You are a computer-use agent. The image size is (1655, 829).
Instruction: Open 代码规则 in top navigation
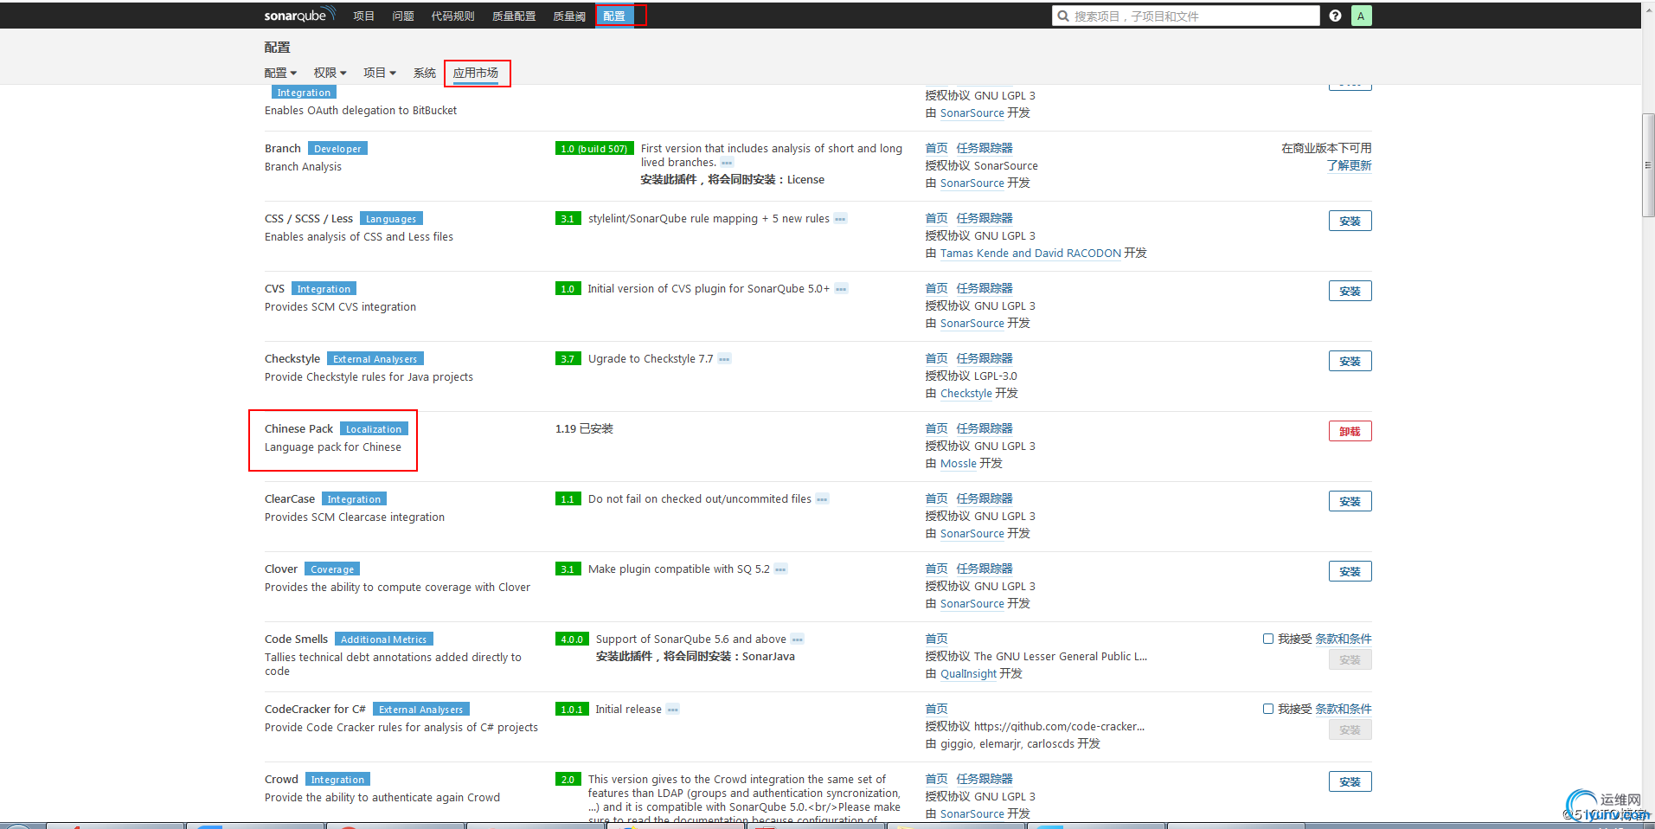(x=452, y=16)
